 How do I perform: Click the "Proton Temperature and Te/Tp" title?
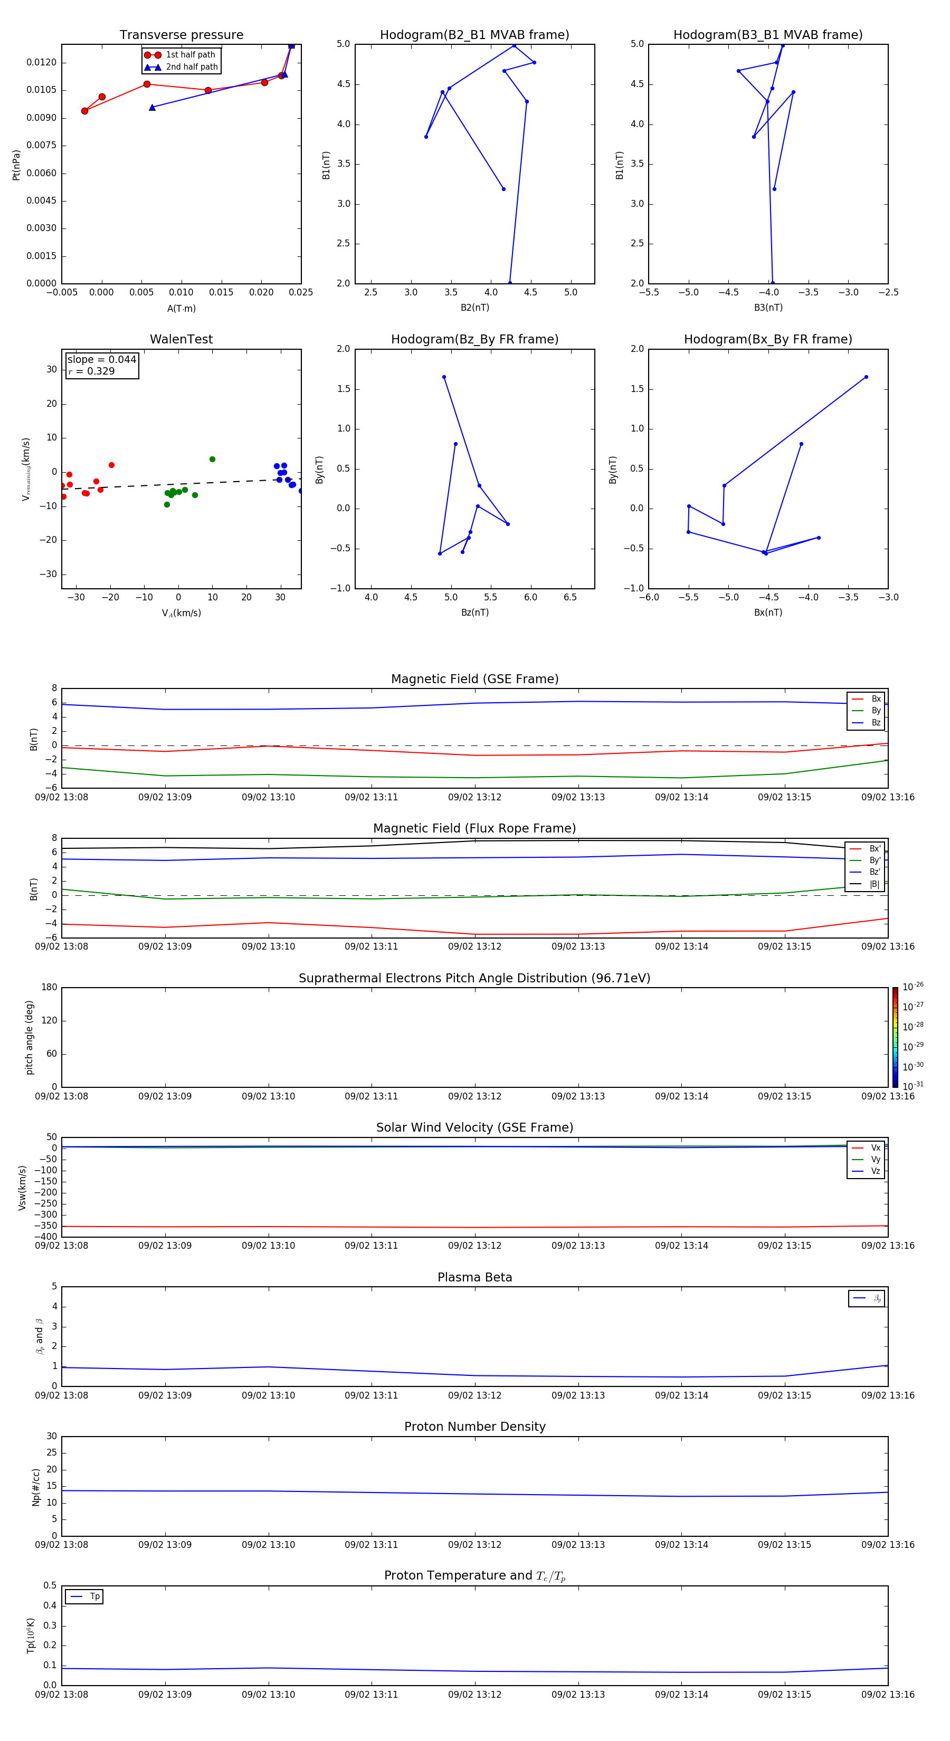coord(474,1576)
